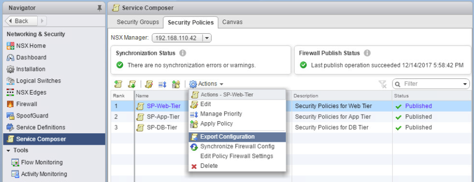Click the Create Security Policy toolbar icon
This screenshot has width=474, height=182.
point(118,84)
